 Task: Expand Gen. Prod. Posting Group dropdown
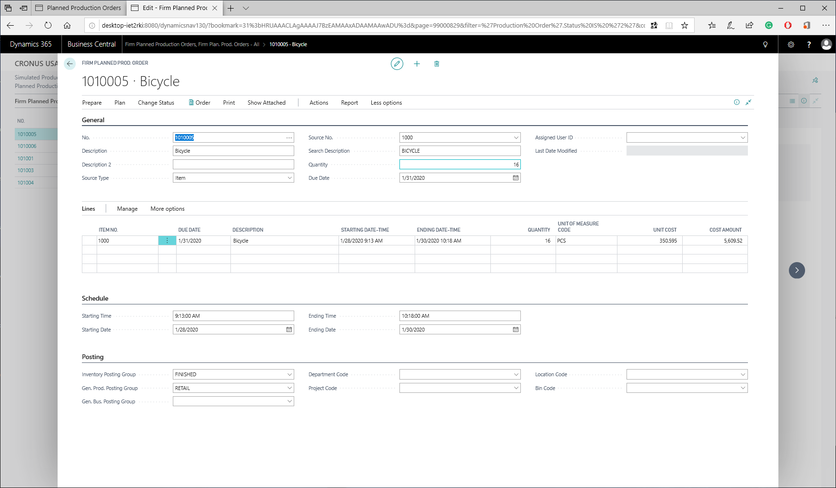[x=289, y=388]
